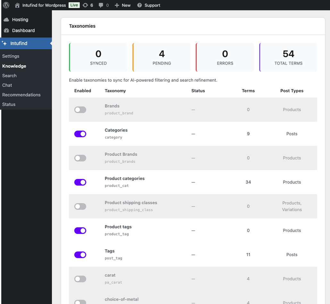330x304 pixels.
Task: Disable the Product tags toggle
Action: pyautogui.click(x=80, y=230)
